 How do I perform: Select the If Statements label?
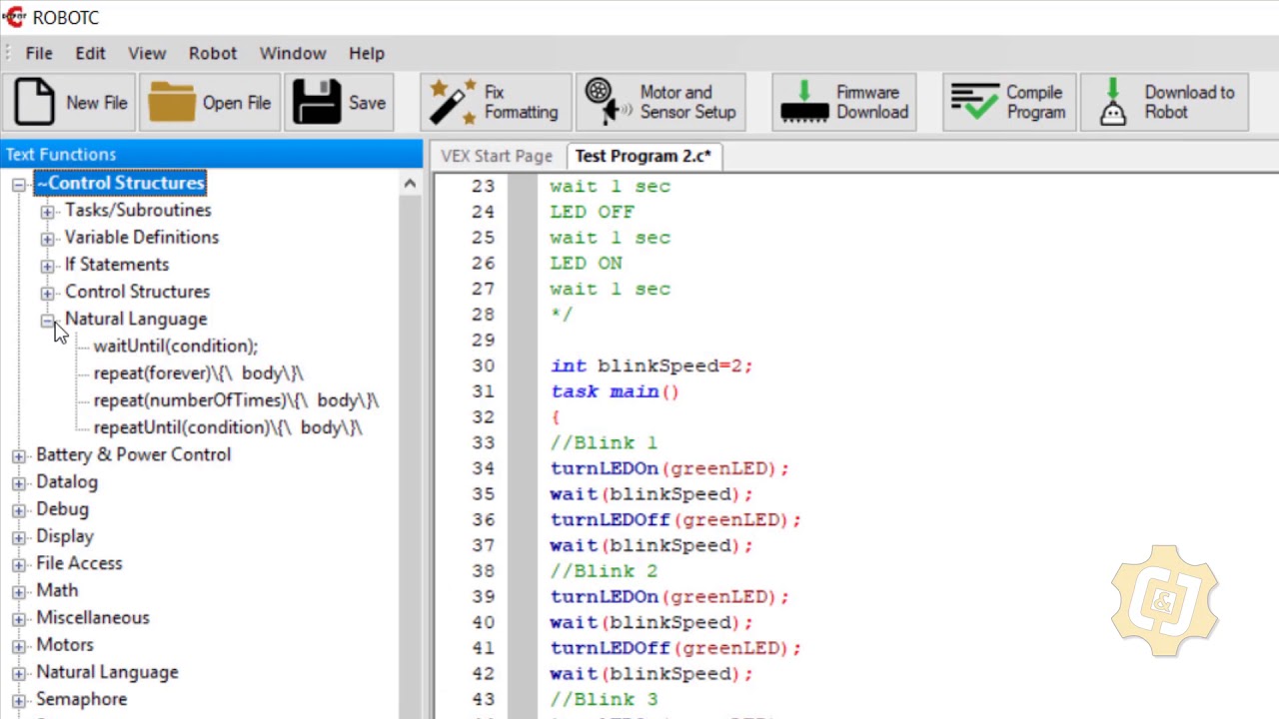(x=117, y=264)
